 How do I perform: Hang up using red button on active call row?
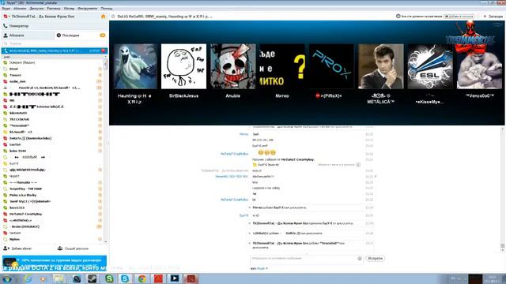[104, 50]
